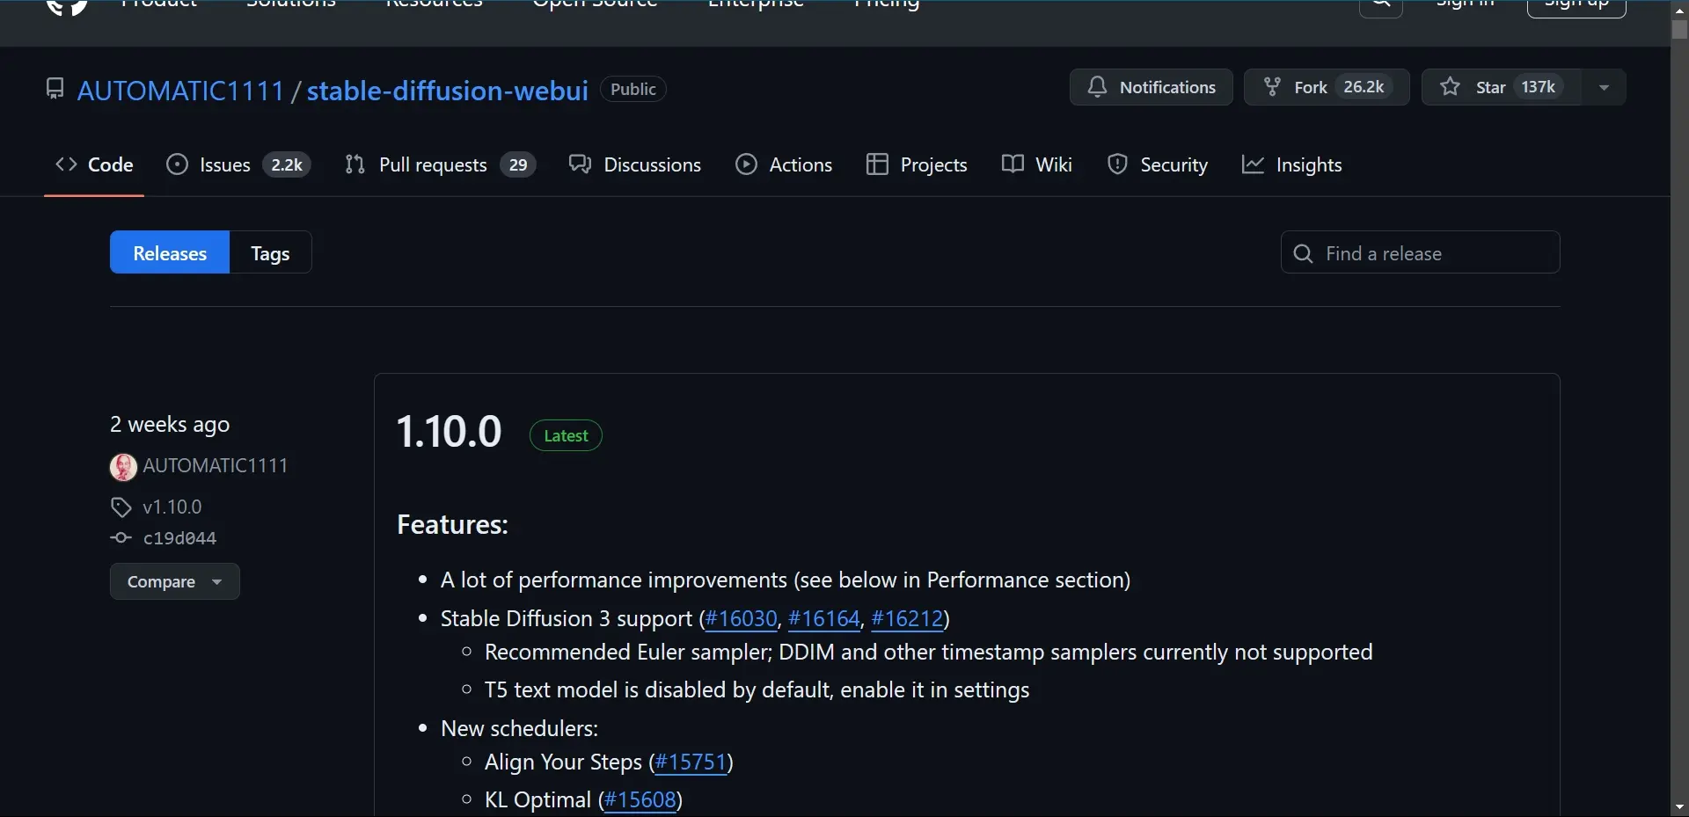The width and height of the screenshot is (1689, 817).
Task: Open pull request #16212 link
Action: (907, 619)
